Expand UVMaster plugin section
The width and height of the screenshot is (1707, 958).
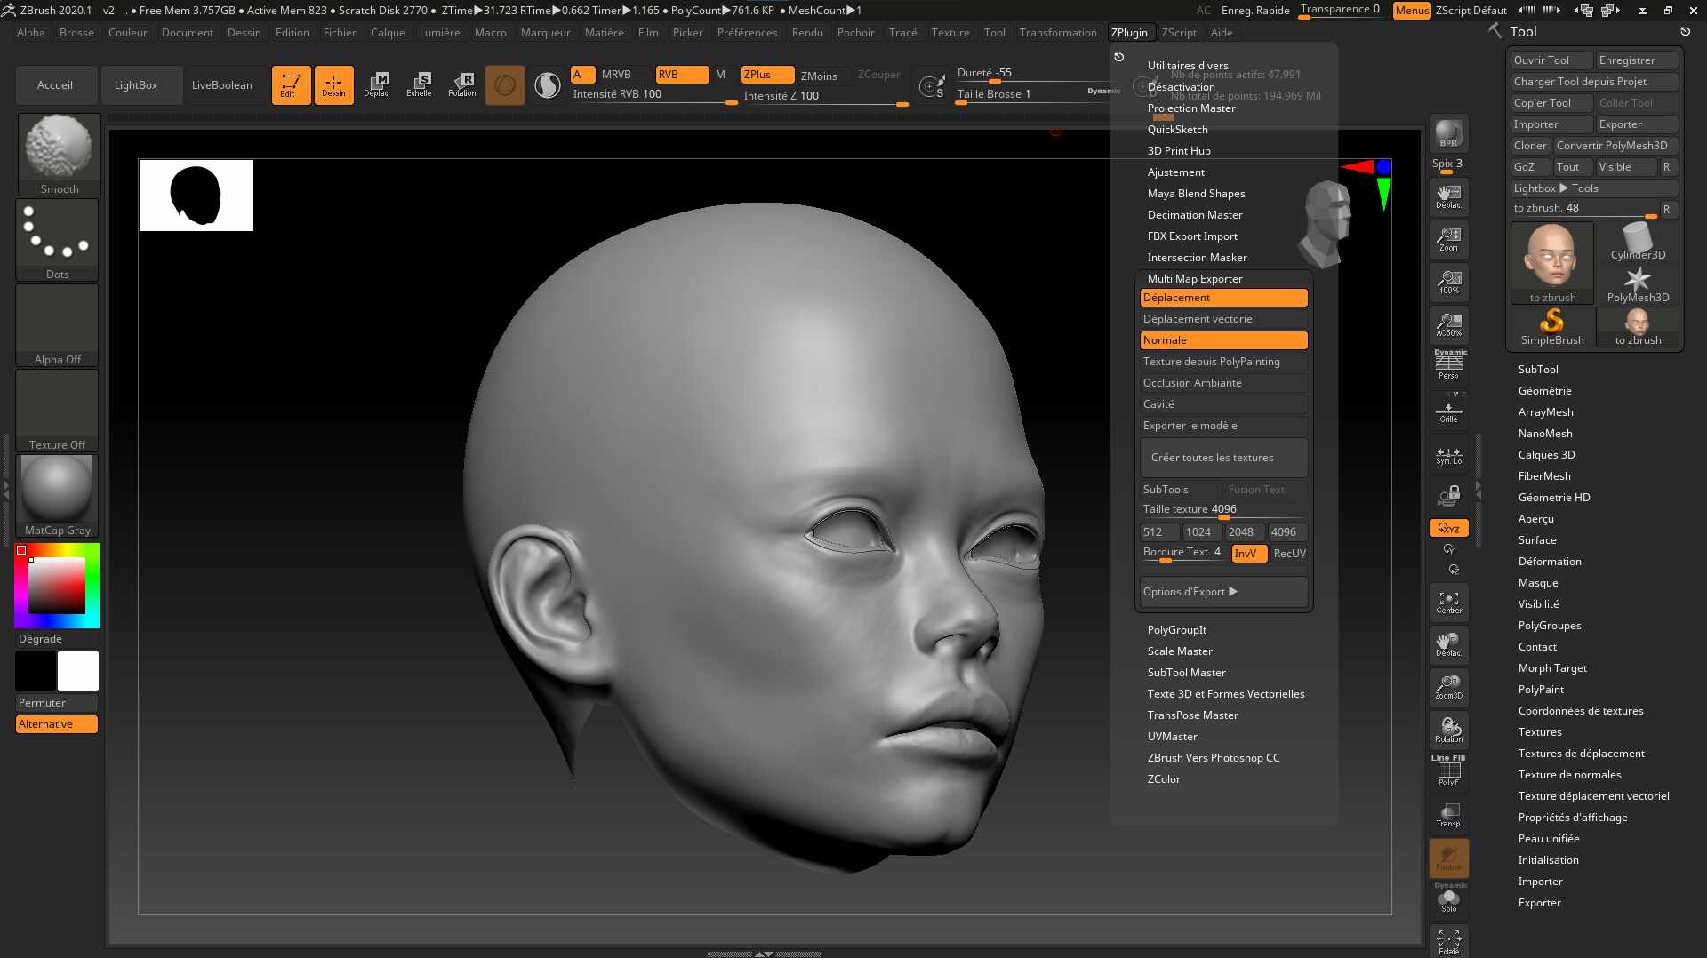(1172, 737)
